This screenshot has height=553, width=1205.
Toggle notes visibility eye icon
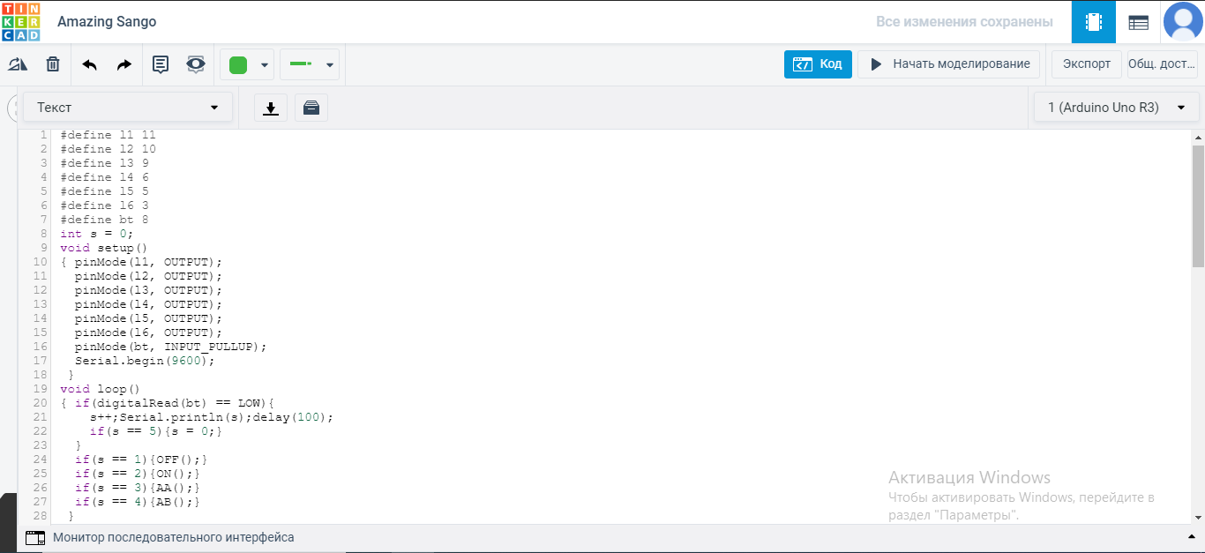pos(196,64)
